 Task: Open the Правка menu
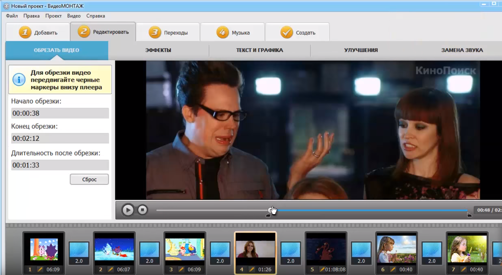point(31,16)
